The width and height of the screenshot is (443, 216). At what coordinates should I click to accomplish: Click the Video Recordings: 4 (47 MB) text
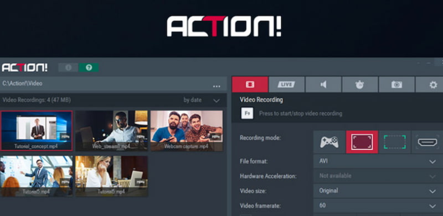click(x=37, y=100)
